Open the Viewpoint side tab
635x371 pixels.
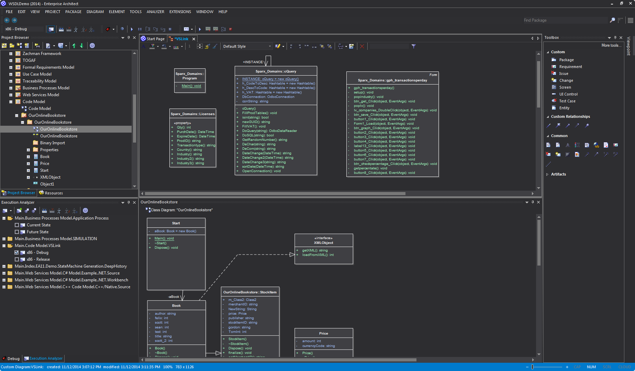(629, 46)
